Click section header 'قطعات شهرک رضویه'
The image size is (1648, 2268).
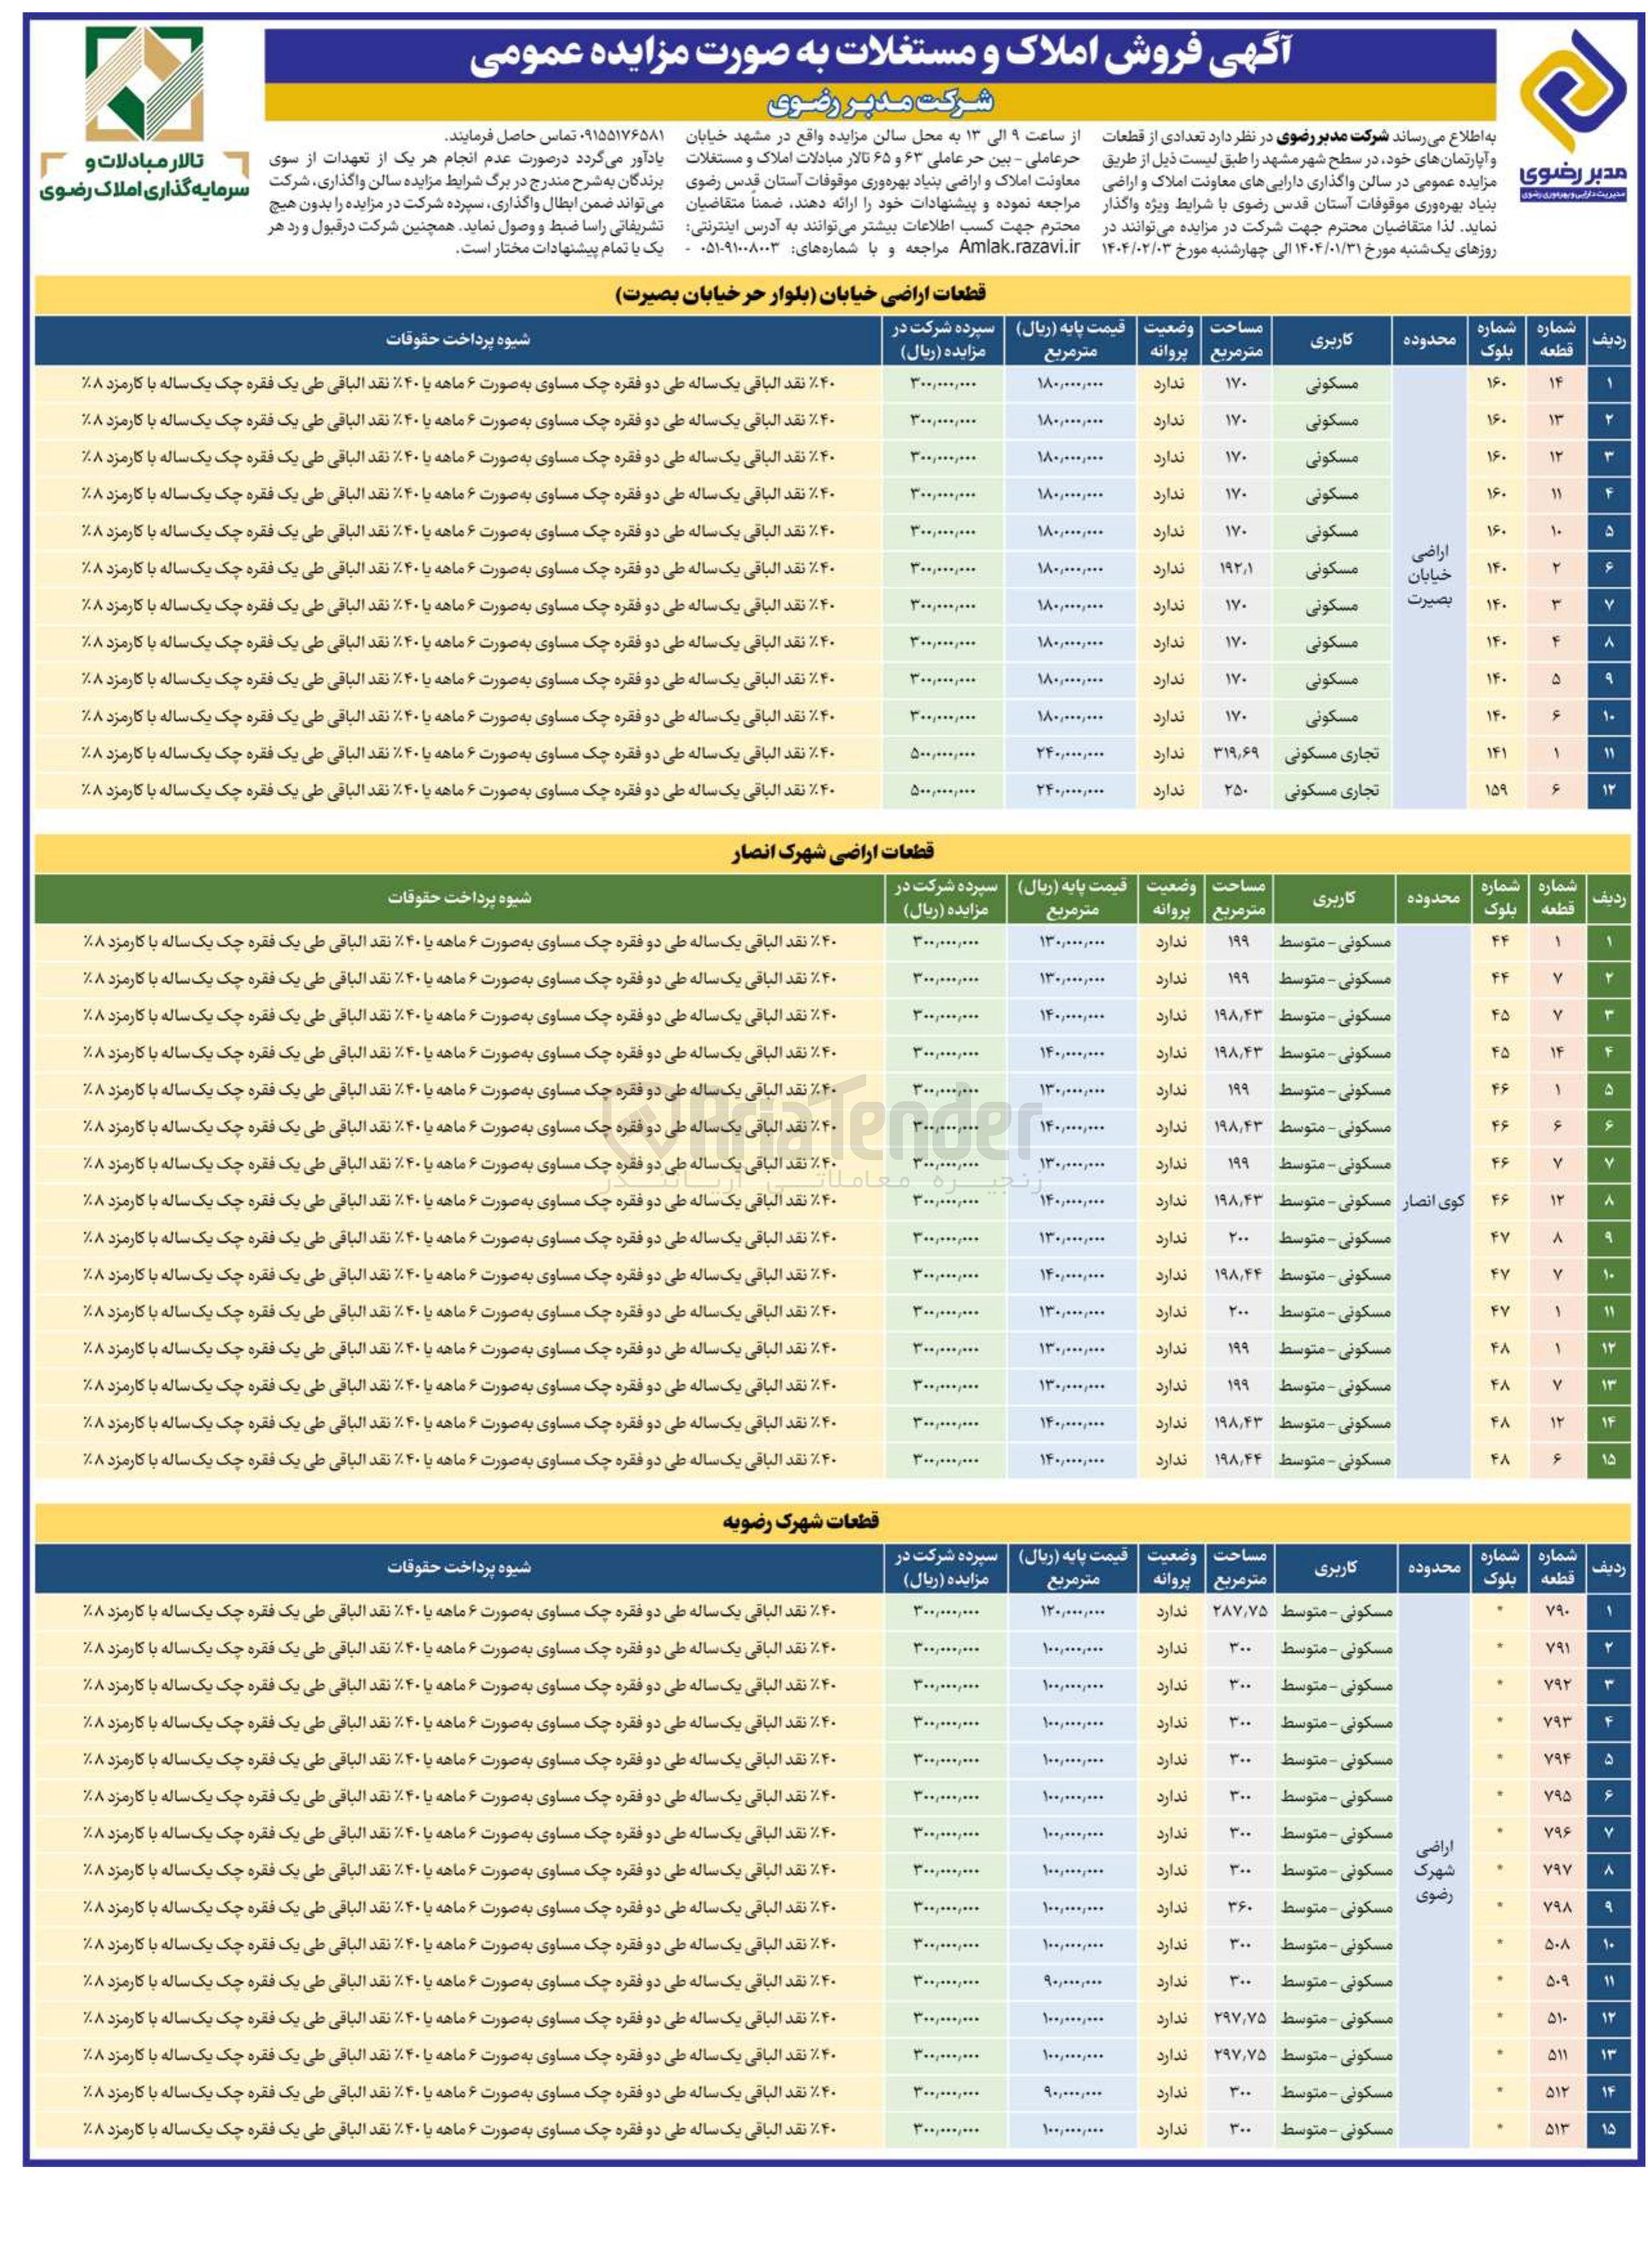(801, 1521)
